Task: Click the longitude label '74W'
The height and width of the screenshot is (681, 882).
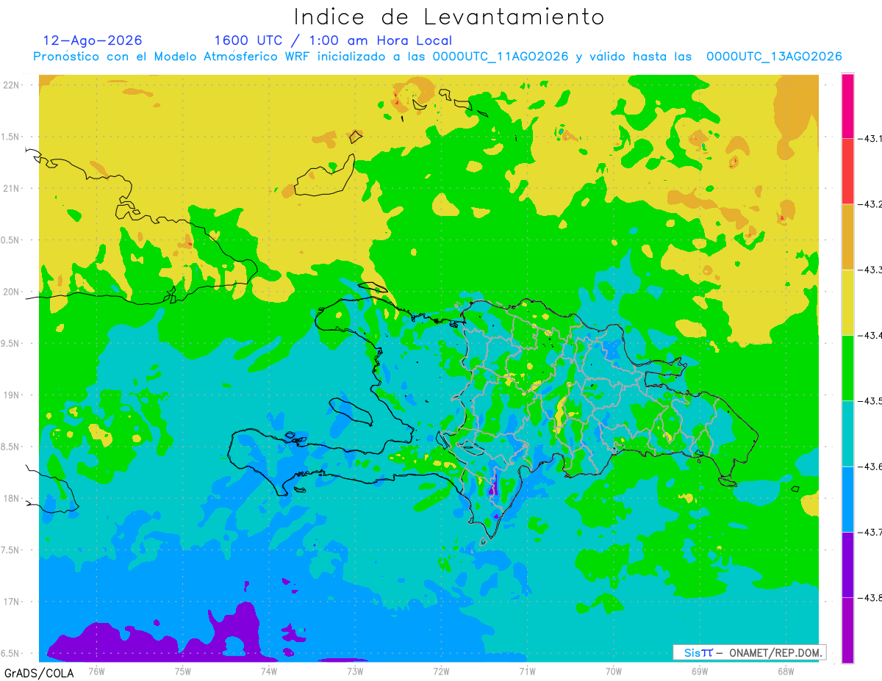Action: (x=269, y=671)
